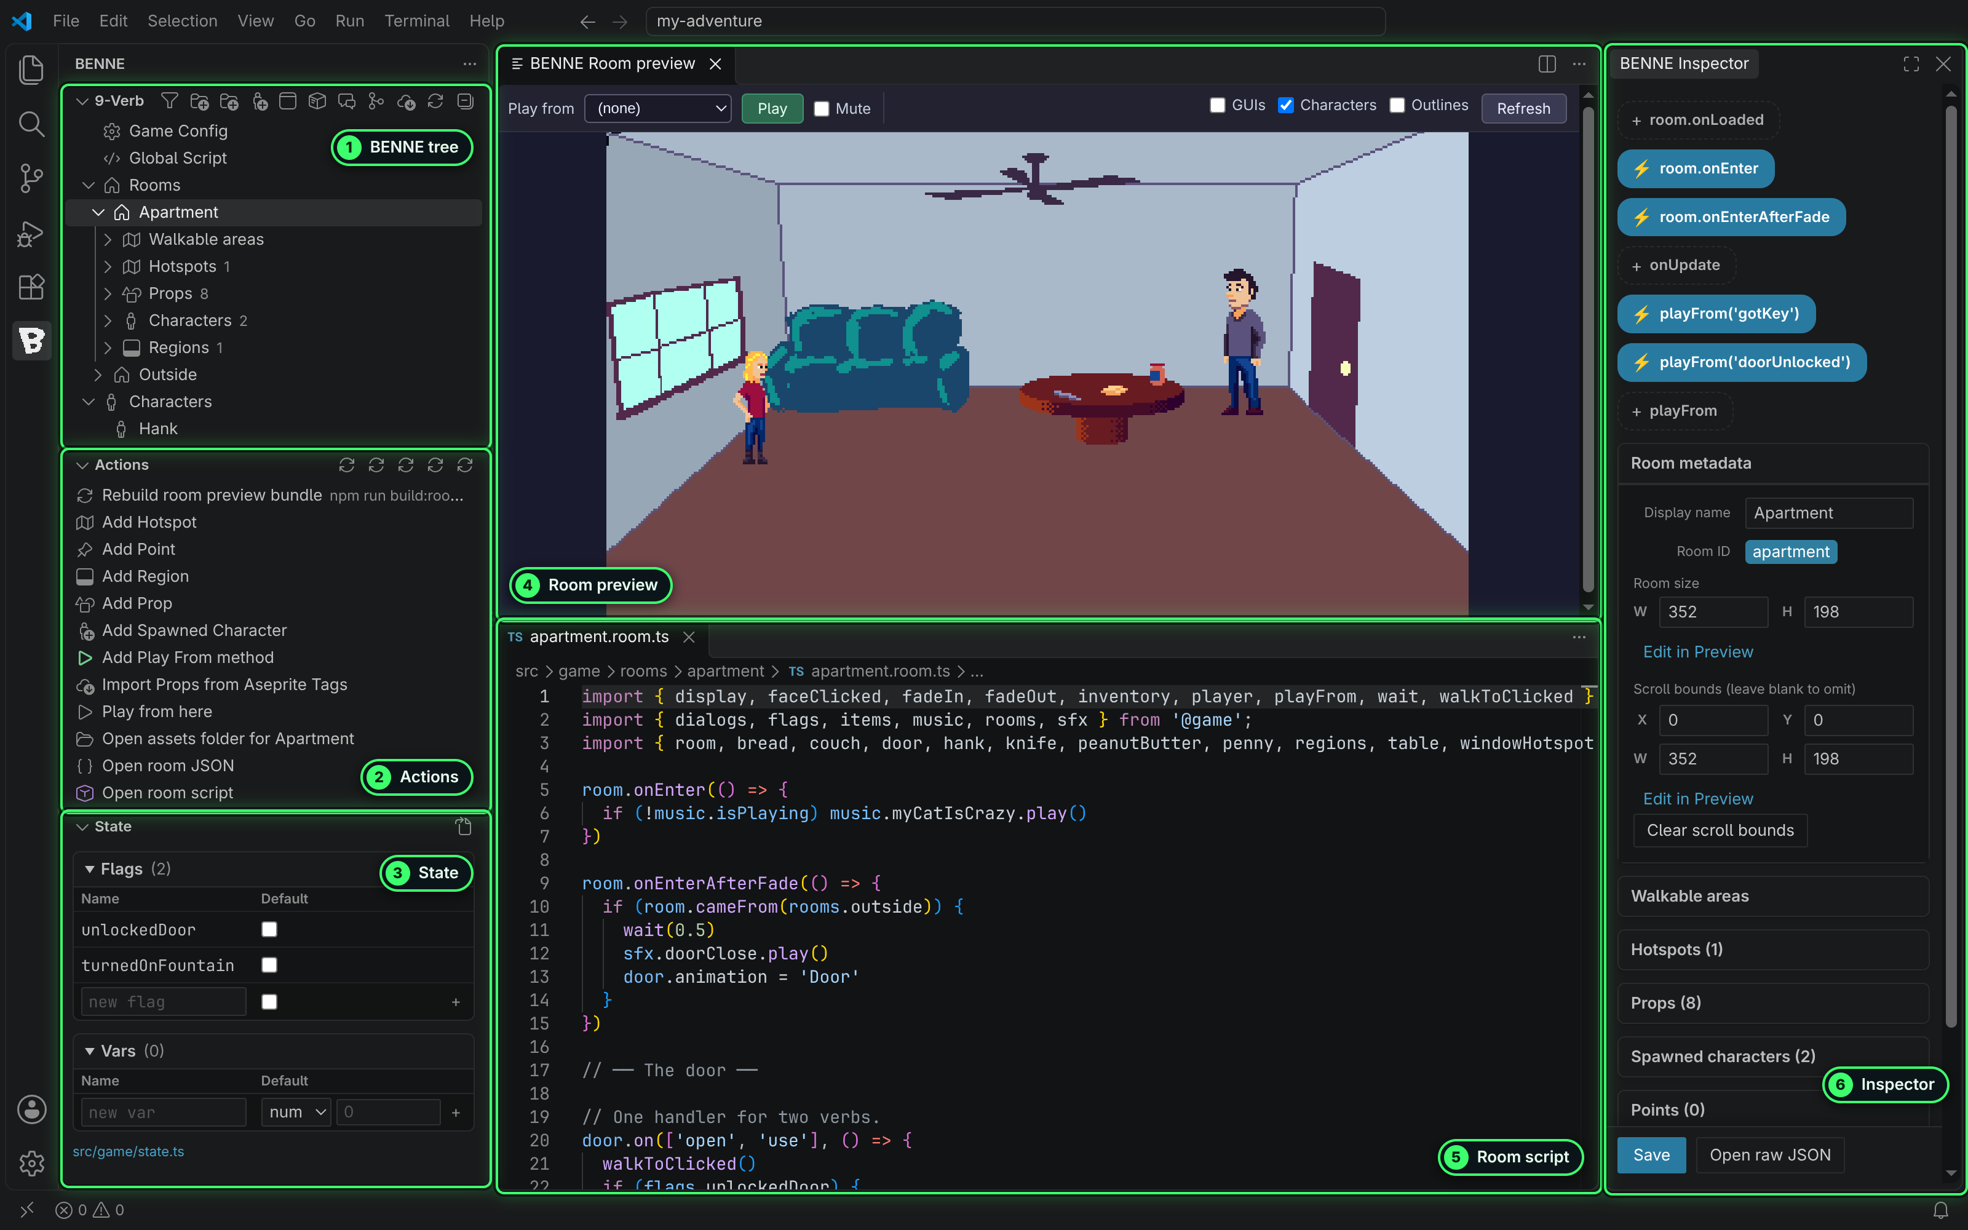1968x1230 pixels.
Task: Open the num type dropdown for the new var
Action: tap(296, 1112)
